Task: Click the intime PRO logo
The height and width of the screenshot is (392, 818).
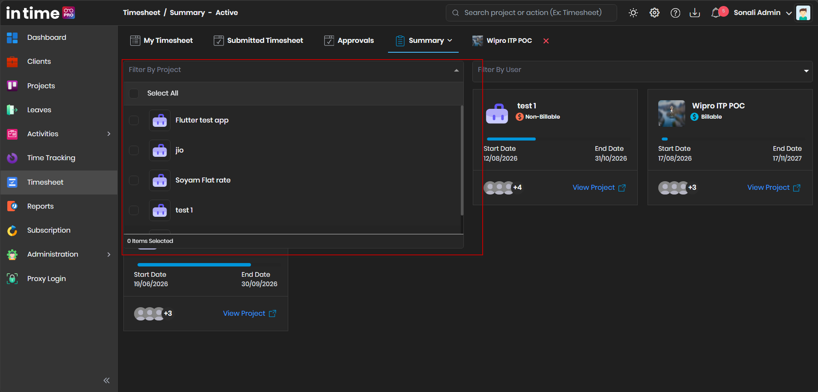Action: click(41, 13)
